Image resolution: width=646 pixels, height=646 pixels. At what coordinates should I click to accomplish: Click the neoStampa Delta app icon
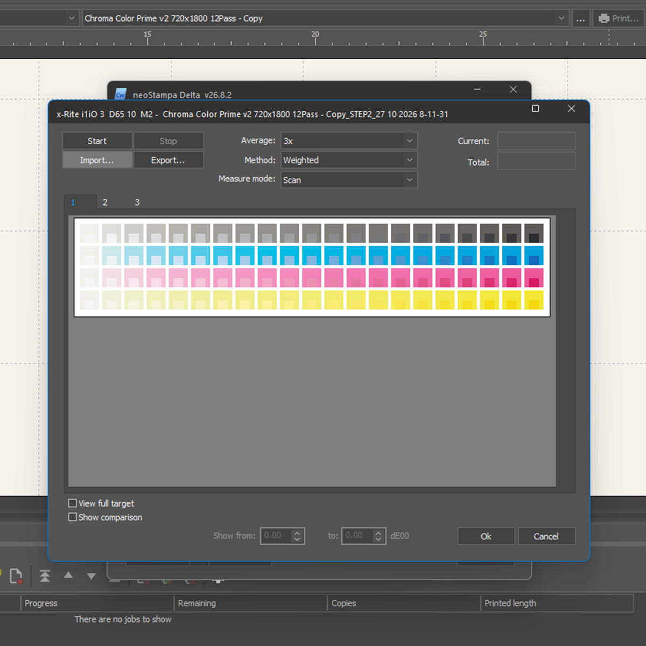[121, 94]
